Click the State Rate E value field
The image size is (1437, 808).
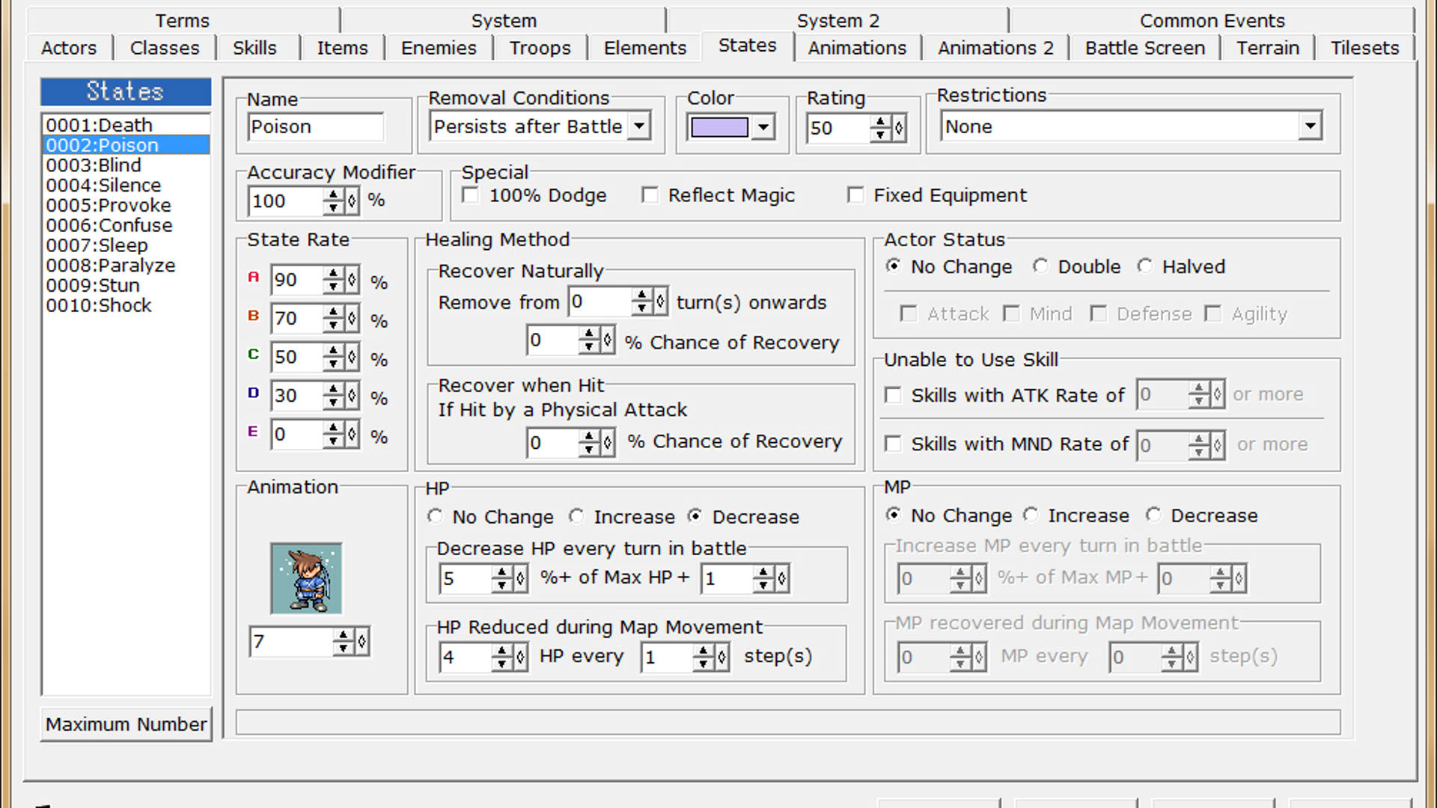[297, 434]
